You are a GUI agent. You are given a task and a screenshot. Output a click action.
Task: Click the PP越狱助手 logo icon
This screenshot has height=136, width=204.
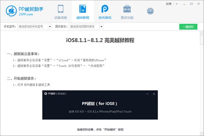click(11, 11)
